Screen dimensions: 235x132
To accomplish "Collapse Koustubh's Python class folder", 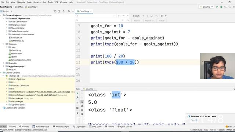I will coord(3,18).
